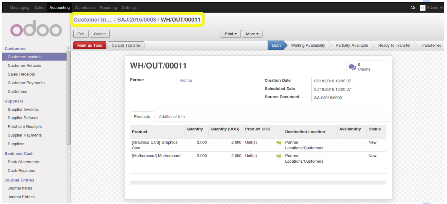Viewport: 447px width, 204px height.
Task: Open the Reporting menu
Action: 108,7
